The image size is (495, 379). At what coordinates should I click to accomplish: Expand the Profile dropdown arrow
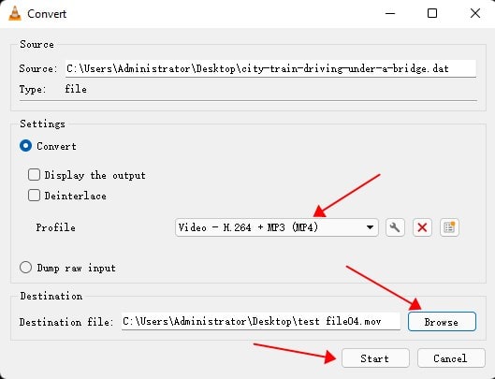click(370, 227)
